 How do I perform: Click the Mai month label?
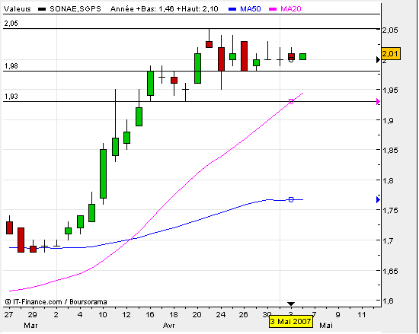coord(326,325)
